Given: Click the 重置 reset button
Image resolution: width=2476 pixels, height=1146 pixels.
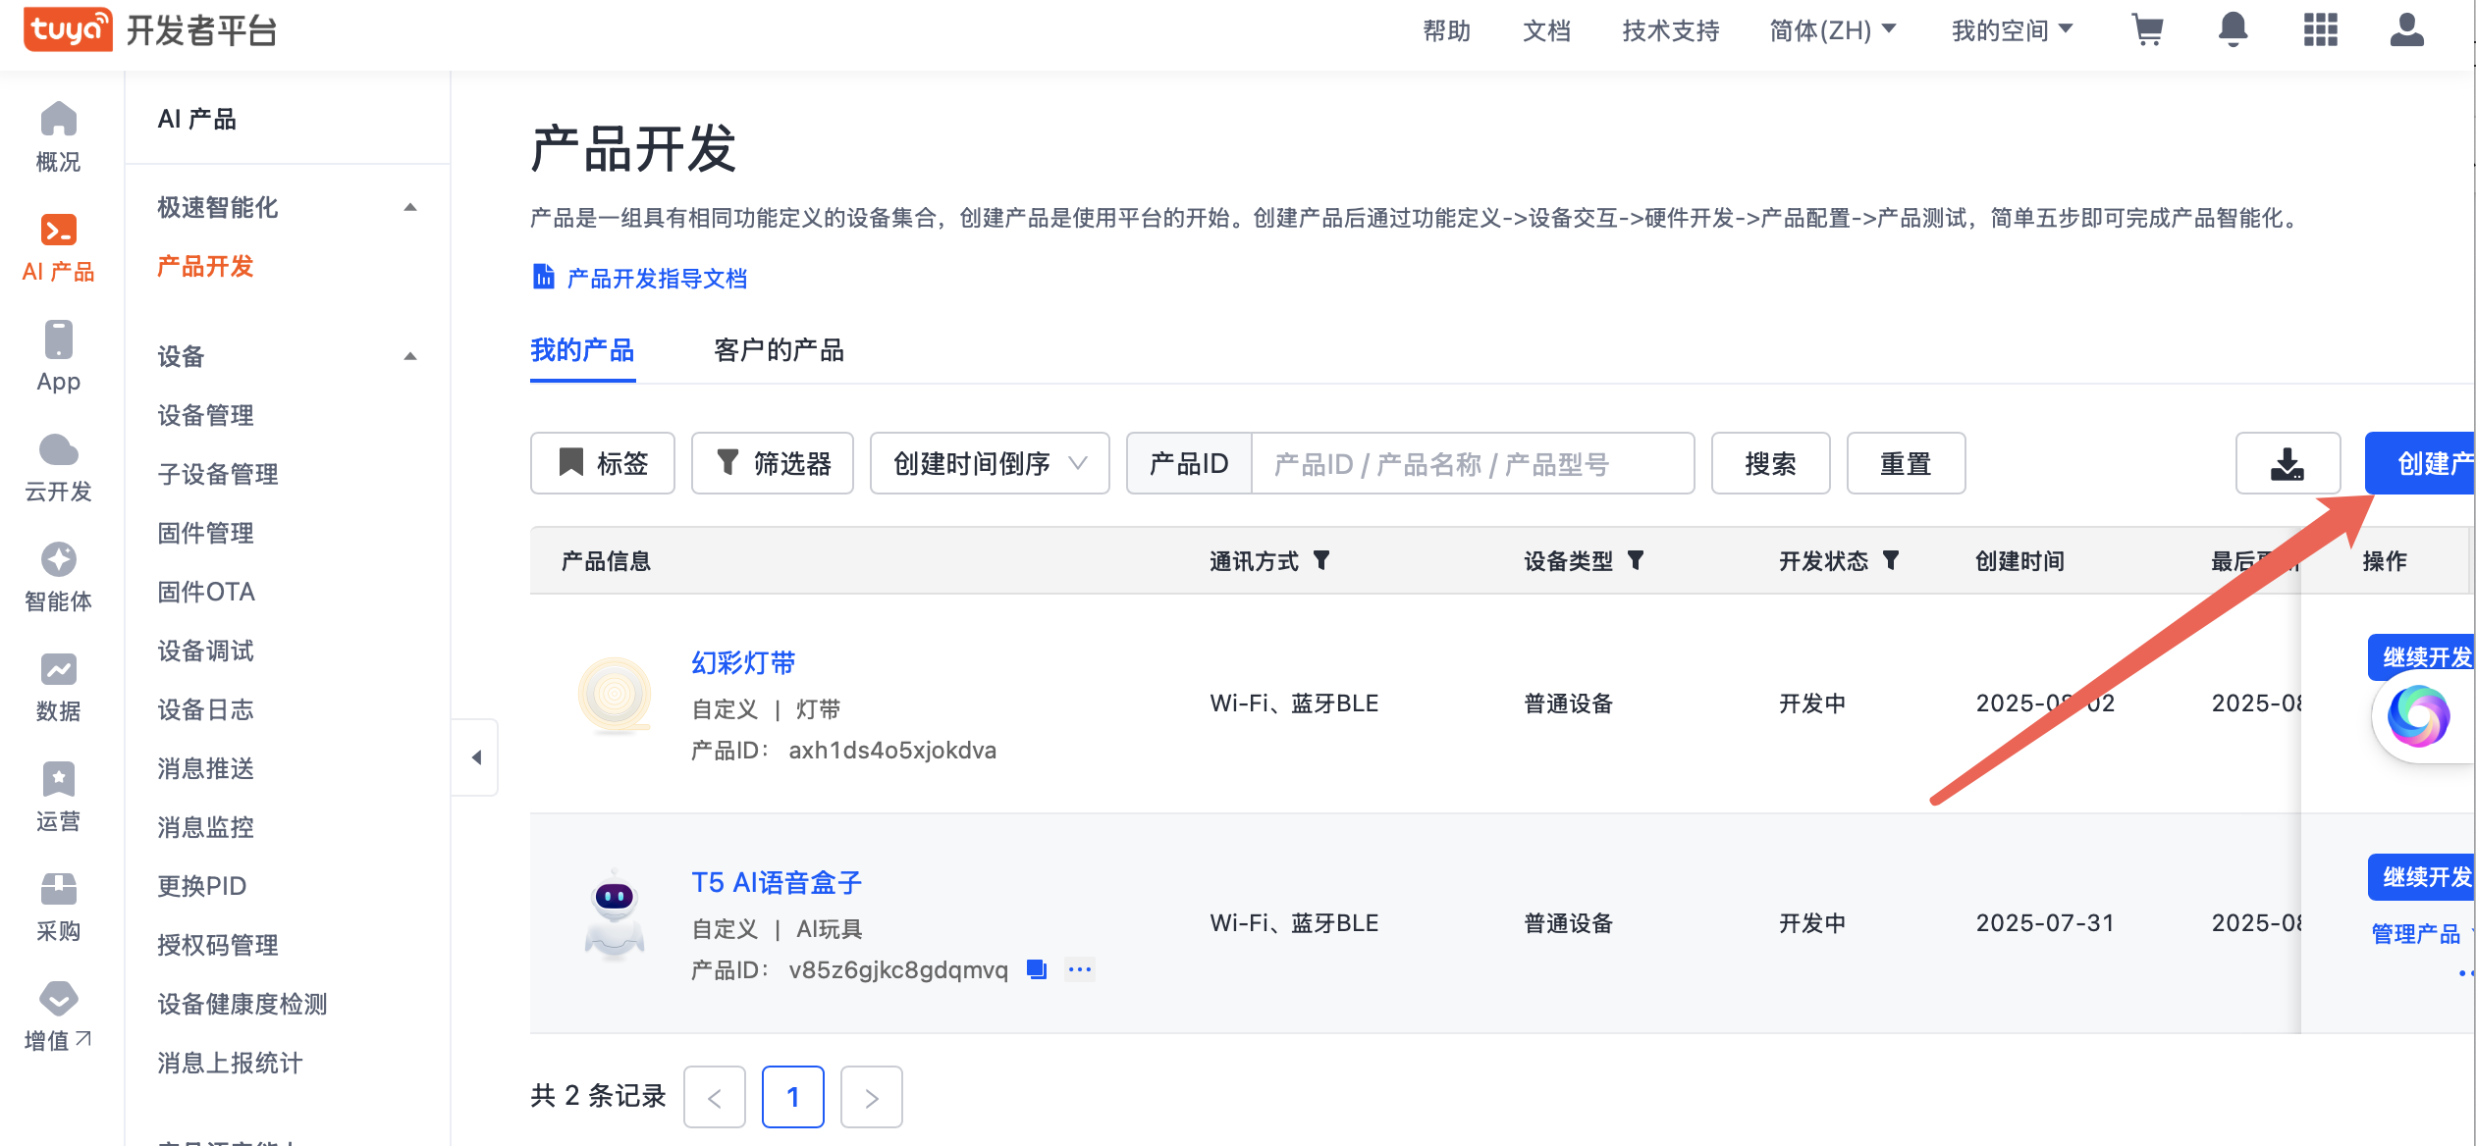Looking at the screenshot, I should point(1905,463).
